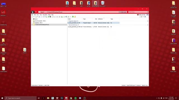
Task: Expand the AppData - GTA V node
Action: tap(32, 23)
